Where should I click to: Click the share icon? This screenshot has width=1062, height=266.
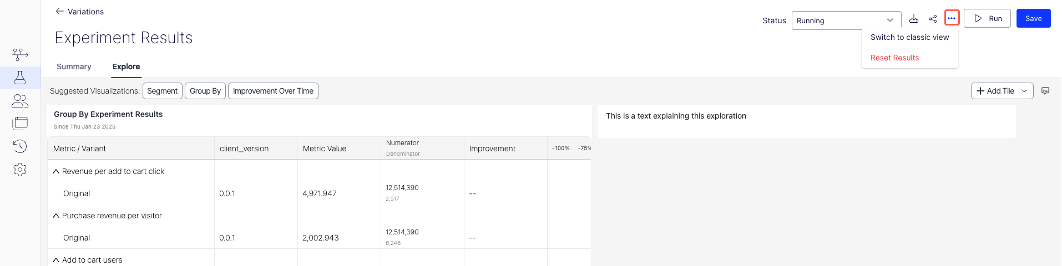[x=933, y=19]
